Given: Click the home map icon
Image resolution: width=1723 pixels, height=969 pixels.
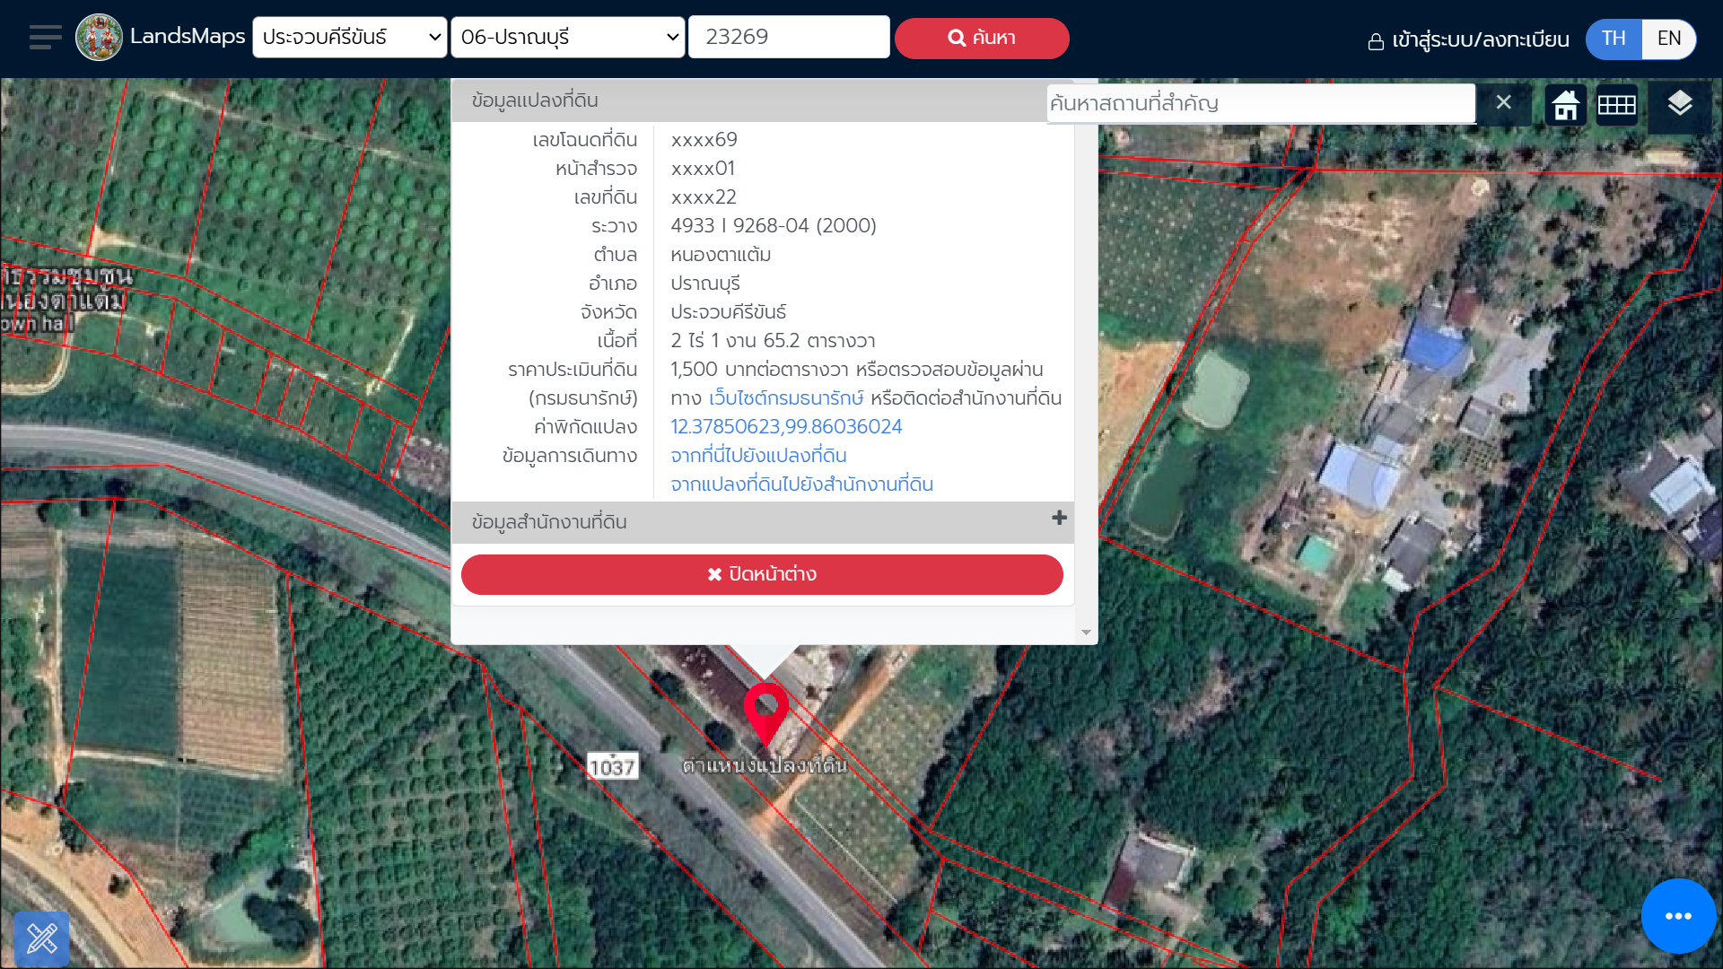Looking at the screenshot, I should (x=1566, y=105).
